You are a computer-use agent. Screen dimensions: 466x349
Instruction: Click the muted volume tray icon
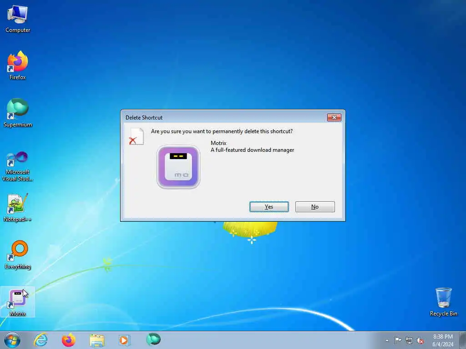coord(420,340)
